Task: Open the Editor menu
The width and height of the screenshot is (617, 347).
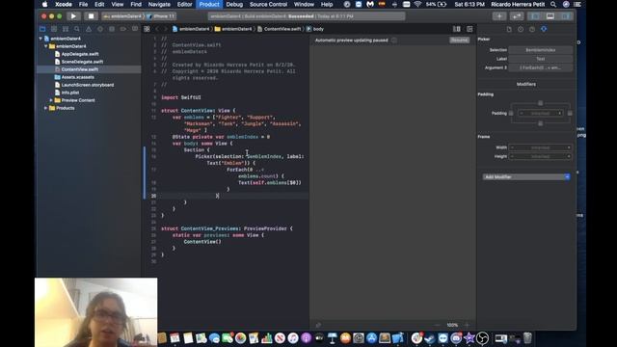Action: (184, 4)
